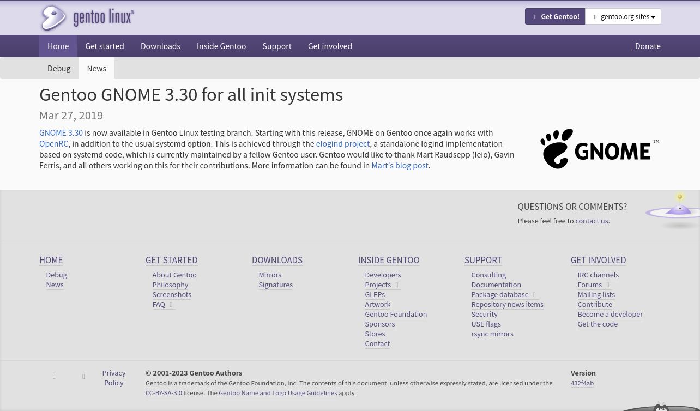Click the GNOME logo image
The width and height of the screenshot is (700, 411).
tap(600, 149)
